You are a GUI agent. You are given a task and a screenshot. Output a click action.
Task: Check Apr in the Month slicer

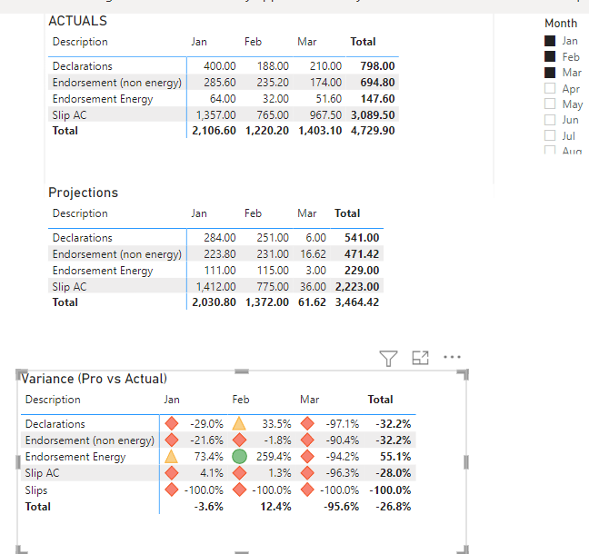tap(550, 88)
